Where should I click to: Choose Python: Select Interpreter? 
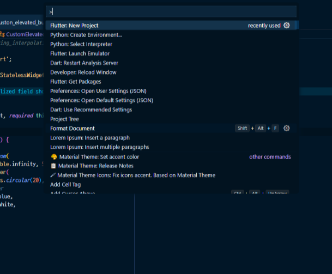point(171,44)
